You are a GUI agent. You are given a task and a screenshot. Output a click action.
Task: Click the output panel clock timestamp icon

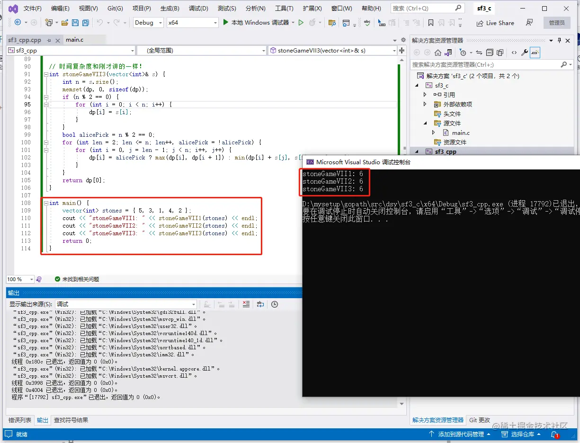274,304
